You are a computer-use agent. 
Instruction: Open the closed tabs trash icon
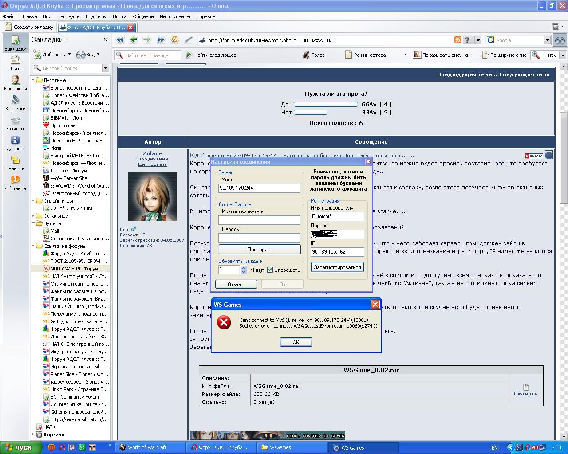[x=556, y=27]
